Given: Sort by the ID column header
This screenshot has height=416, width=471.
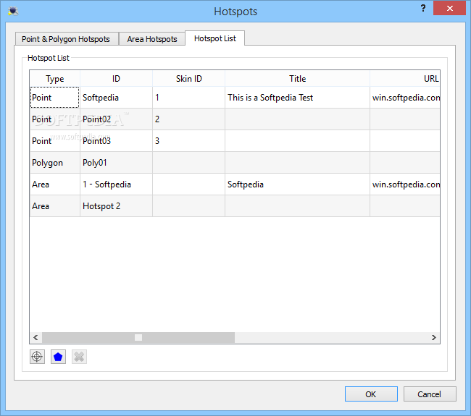Looking at the screenshot, I should click(x=116, y=79).
